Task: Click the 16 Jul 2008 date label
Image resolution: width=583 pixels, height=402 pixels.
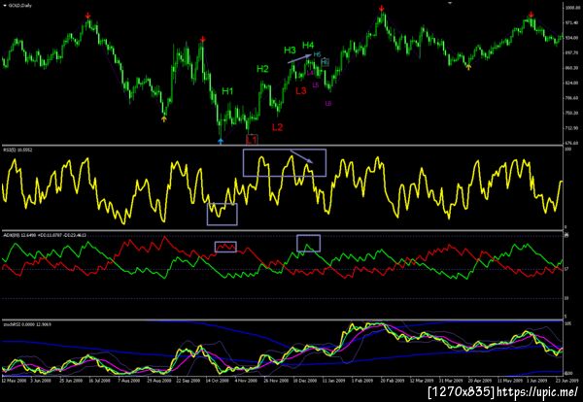Action: [100, 381]
